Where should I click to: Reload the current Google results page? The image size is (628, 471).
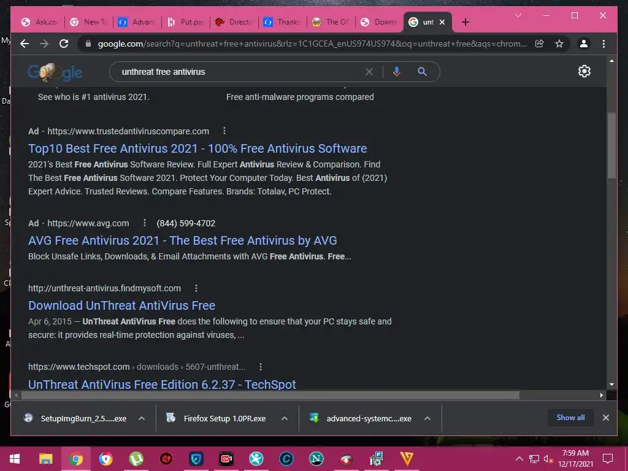tap(64, 44)
